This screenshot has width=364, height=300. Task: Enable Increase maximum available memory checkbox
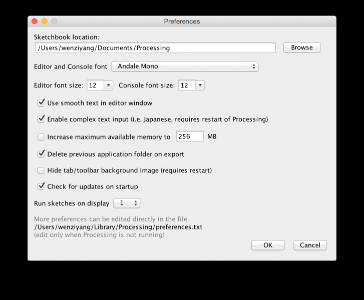[41, 137]
